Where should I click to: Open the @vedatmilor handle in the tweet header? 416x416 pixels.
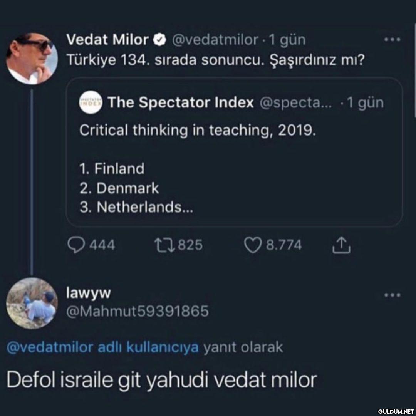coord(215,39)
